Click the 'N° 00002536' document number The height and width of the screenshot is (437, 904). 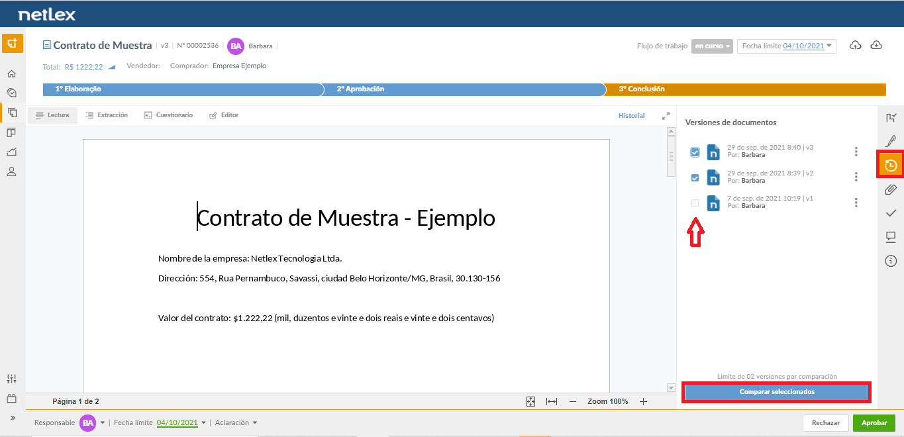tap(198, 46)
